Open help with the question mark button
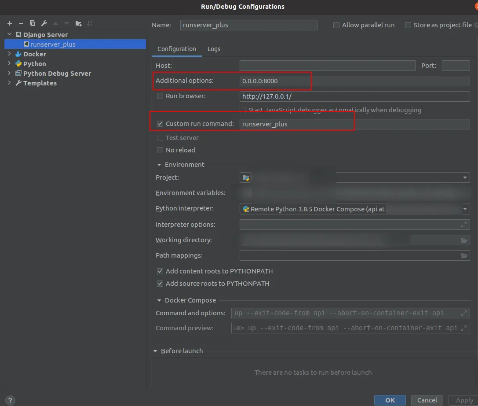 coord(10,400)
